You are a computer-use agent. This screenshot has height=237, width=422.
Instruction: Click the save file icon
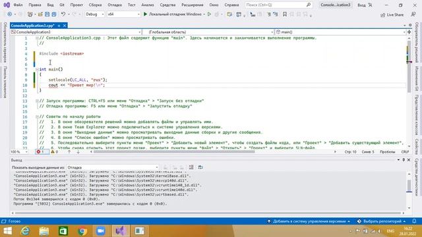47,14
